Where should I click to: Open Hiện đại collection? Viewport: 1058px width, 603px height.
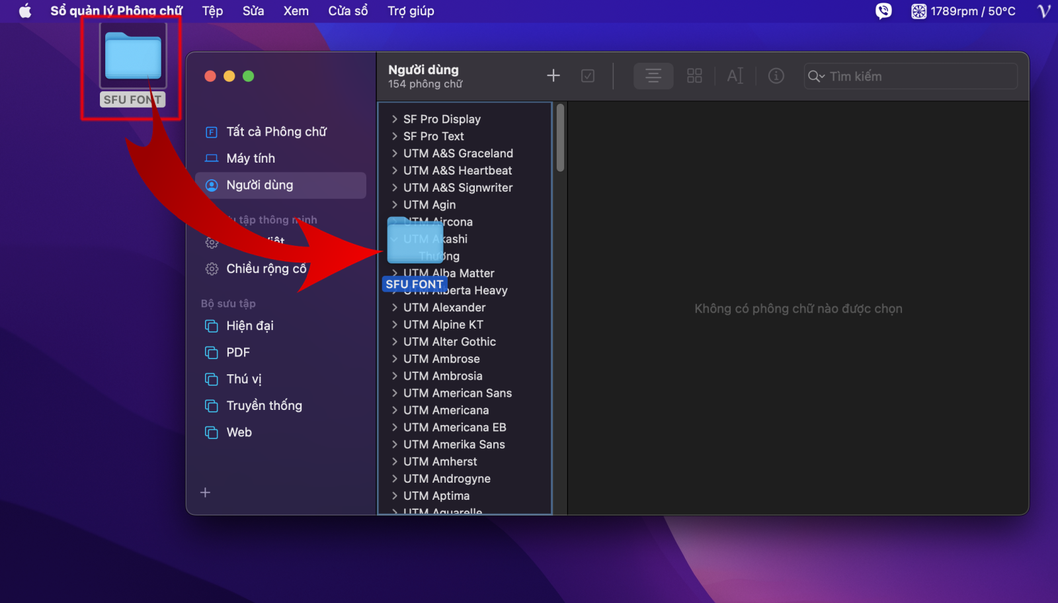tap(280, 326)
